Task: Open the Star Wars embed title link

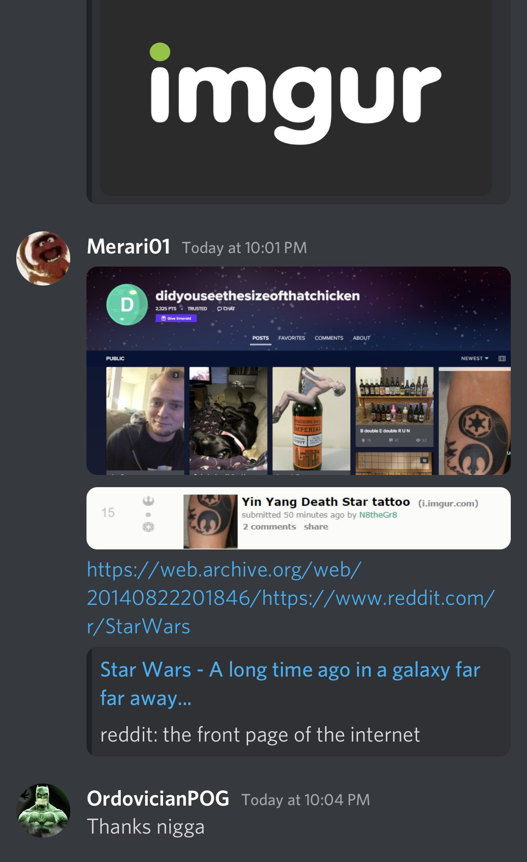Action: (291, 683)
